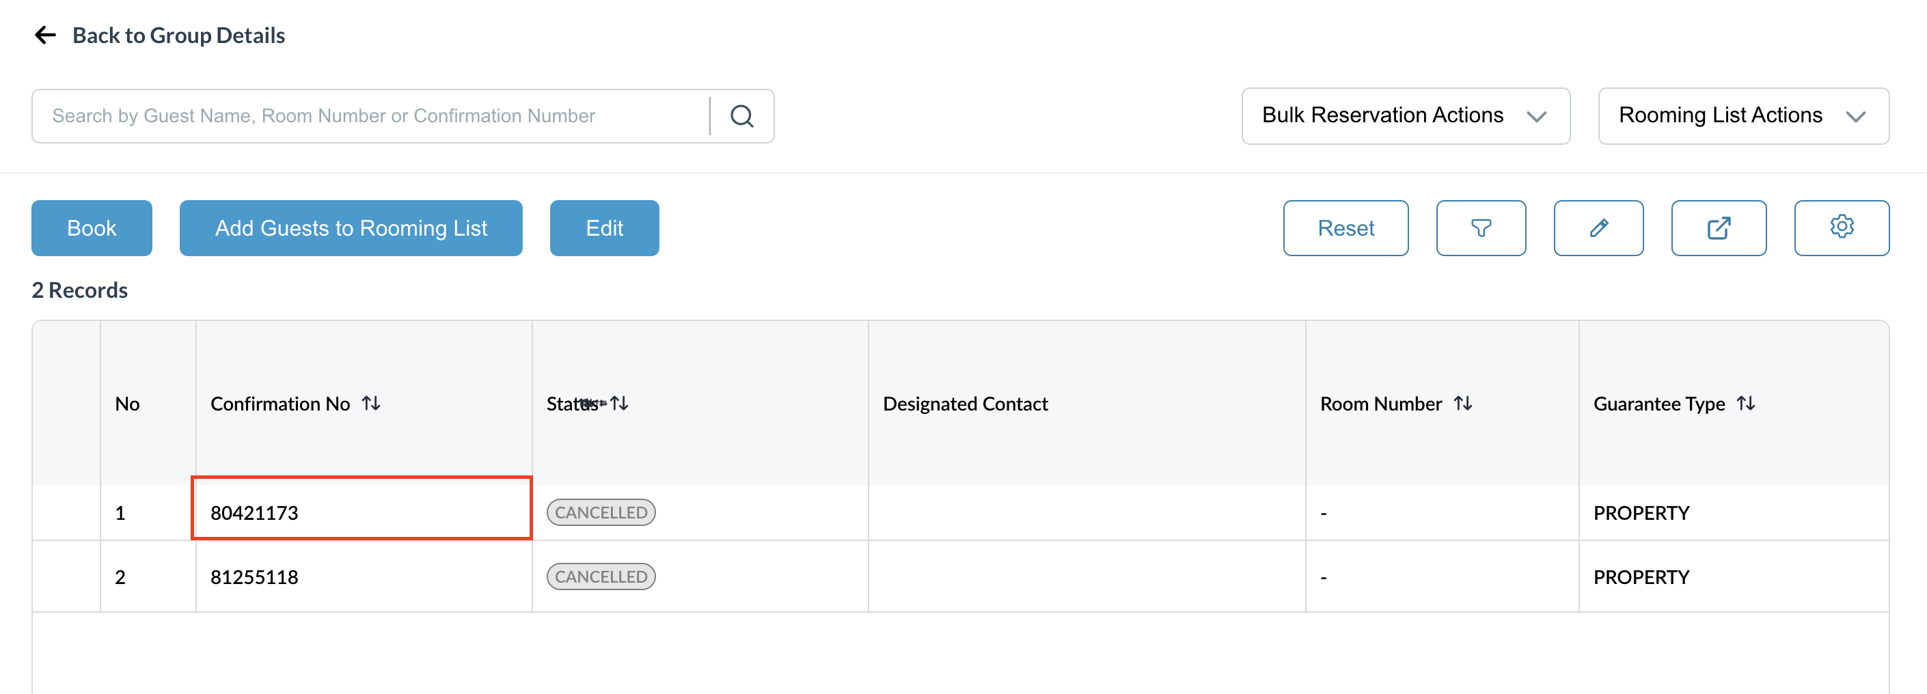Sort by Room Number arrows
This screenshot has height=694, width=1927.
tap(1463, 404)
